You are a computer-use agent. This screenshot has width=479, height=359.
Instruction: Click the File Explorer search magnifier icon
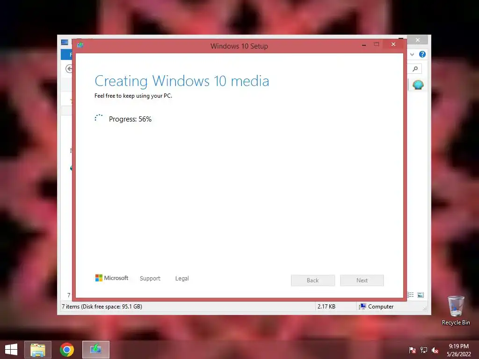click(x=415, y=69)
